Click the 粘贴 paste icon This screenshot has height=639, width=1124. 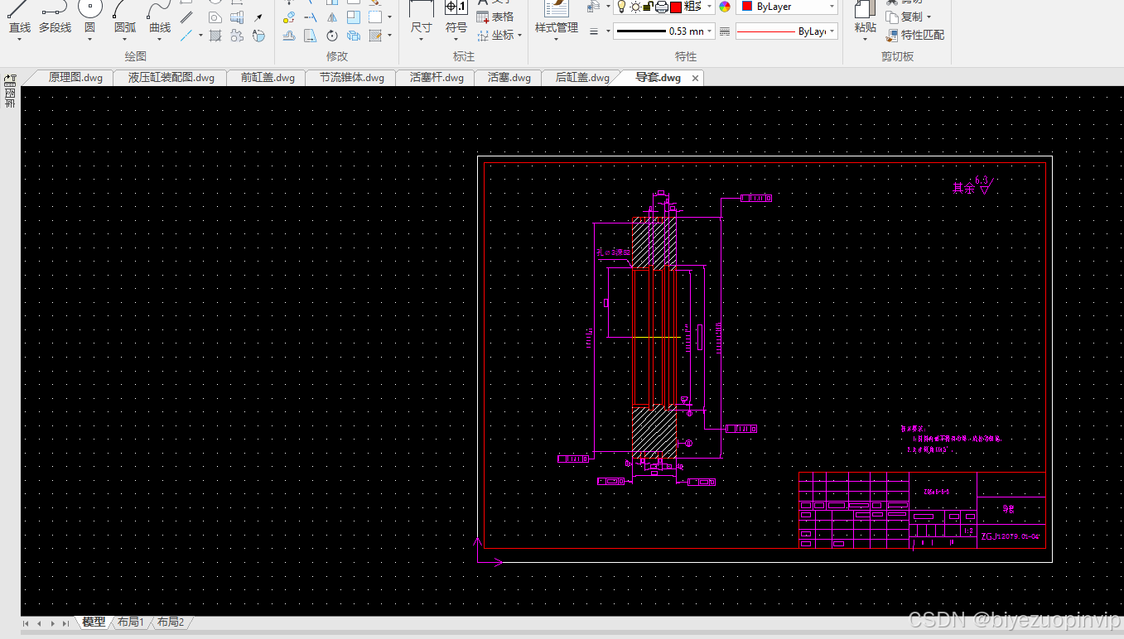pos(865,17)
